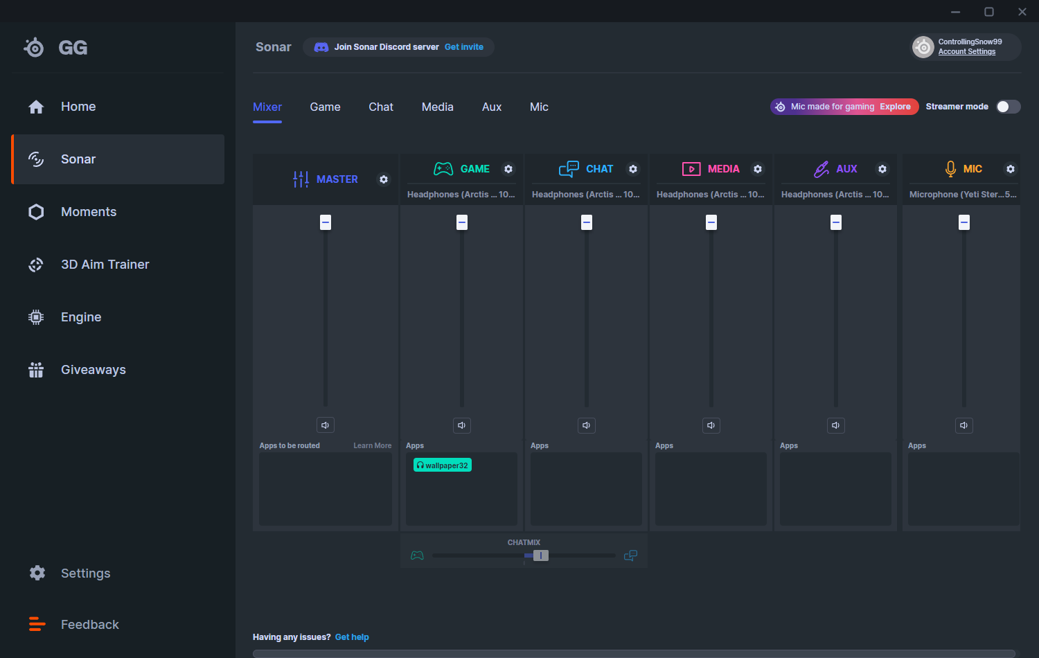
Task: Click the pink MEDIA play icon
Action: (x=691, y=169)
